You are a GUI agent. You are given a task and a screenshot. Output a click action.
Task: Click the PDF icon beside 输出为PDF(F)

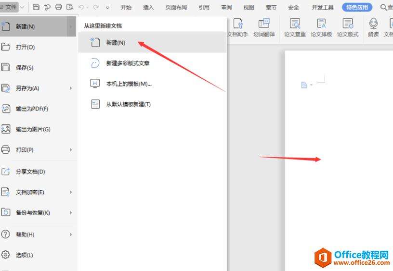point(5,109)
